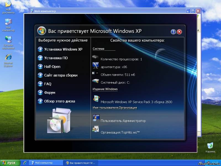Close the welcome dialog with red X
Screen dimensions: 221x166
coord(179,32)
